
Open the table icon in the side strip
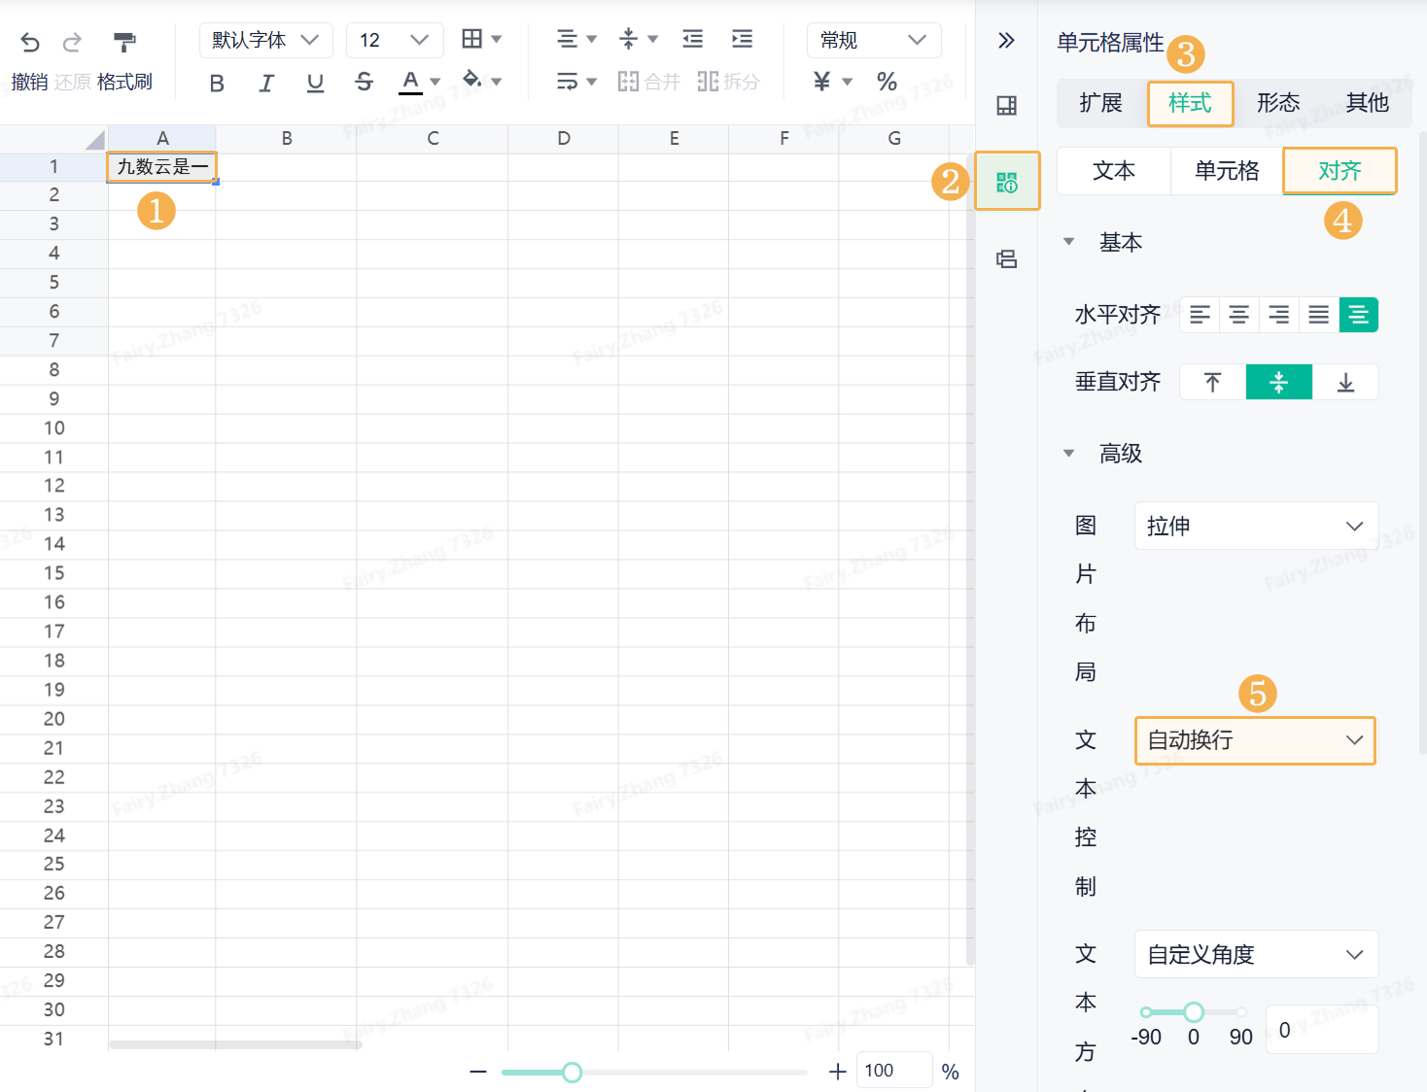coord(1007,106)
